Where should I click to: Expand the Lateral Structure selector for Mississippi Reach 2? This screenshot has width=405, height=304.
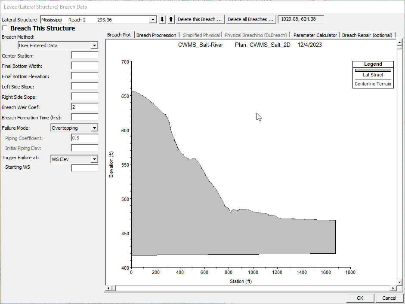coord(152,19)
